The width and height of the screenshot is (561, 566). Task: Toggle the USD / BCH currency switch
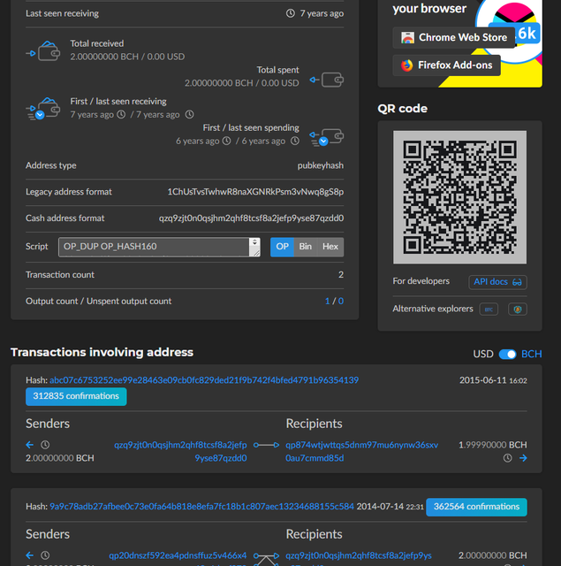pyautogui.click(x=507, y=354)
